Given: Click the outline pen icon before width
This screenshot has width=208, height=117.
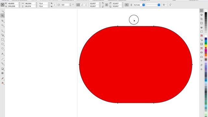Looking at the screenshot, I should pos(131,5).
